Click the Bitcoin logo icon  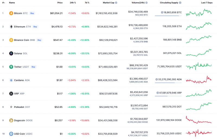click(11, 13)
